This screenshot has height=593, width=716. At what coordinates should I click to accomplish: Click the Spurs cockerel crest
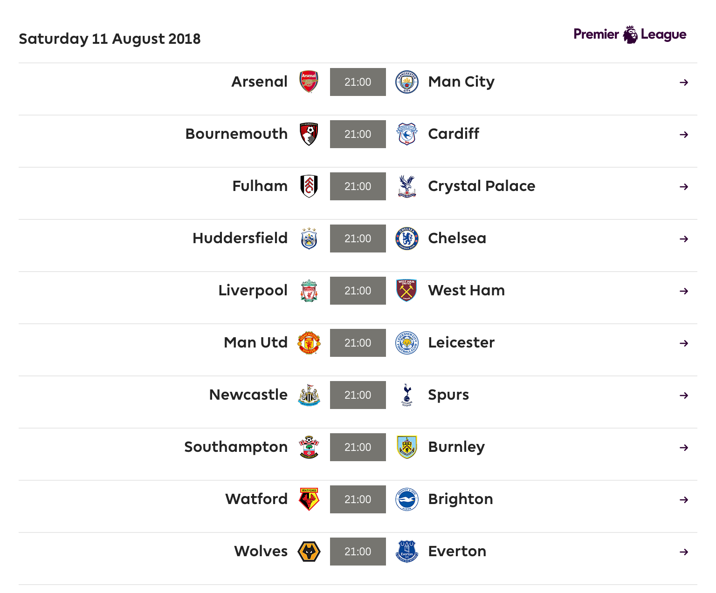coord(406,395)
